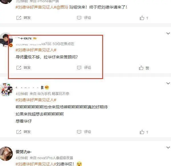171x166 pixels.
Task: Open the chevron menu on the 华为手机 post
Action: click(168, 83)
